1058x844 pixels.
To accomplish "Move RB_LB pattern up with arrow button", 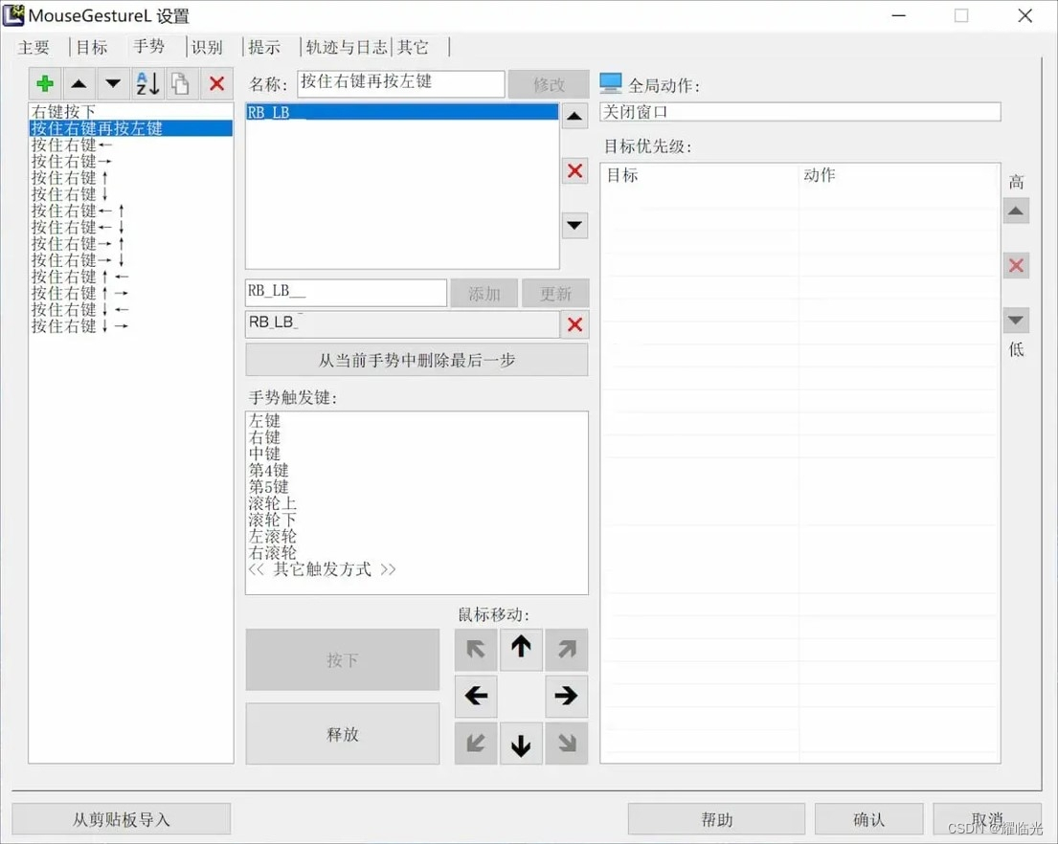I will click(x=574, y=116).
